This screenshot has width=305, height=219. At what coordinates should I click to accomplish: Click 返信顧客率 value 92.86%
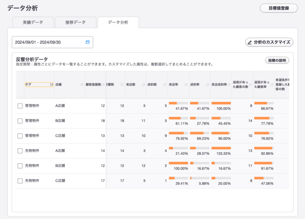tap(267, 153)
